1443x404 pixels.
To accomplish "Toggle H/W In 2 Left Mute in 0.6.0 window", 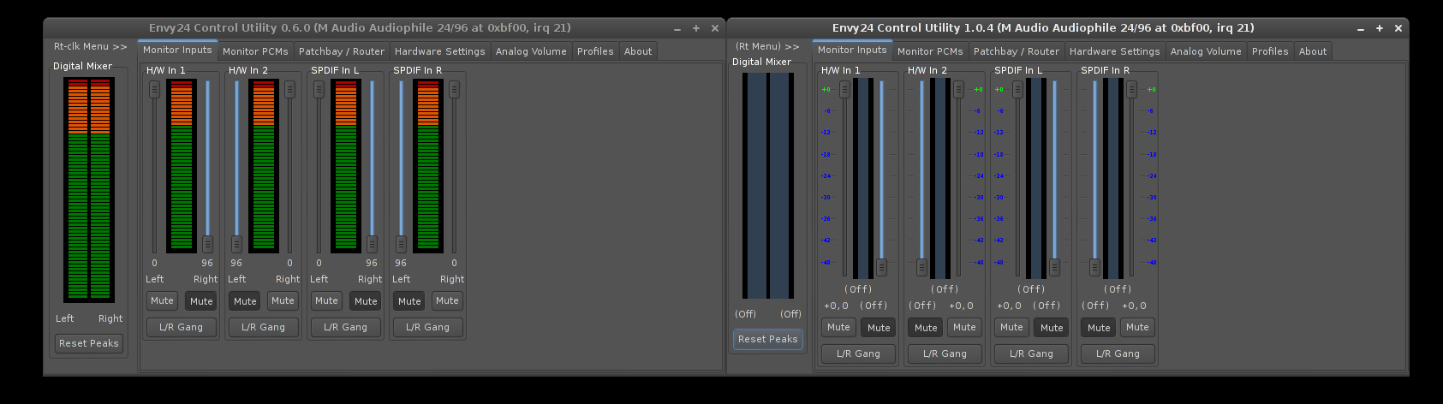I will point(245,300).
